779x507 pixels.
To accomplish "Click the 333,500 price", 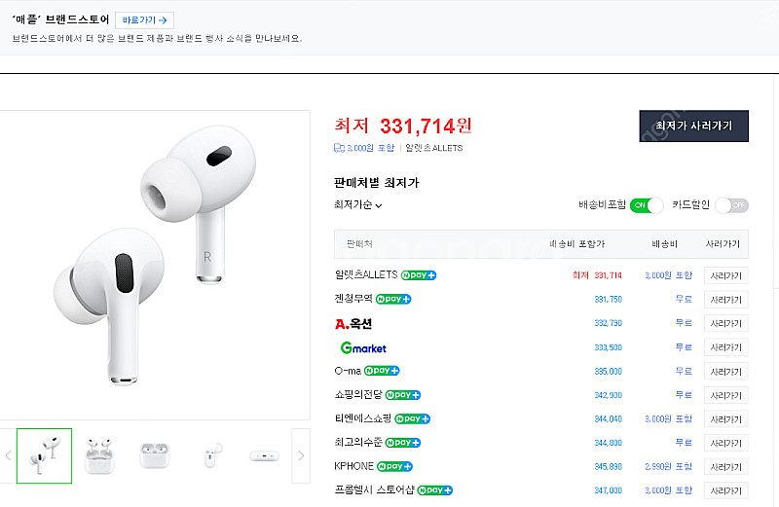I will [608, 347].
